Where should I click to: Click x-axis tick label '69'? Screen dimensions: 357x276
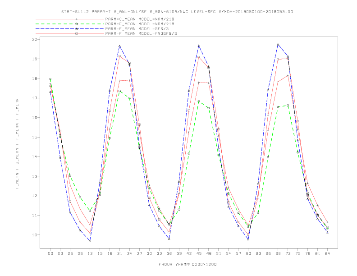coord(278,253)
